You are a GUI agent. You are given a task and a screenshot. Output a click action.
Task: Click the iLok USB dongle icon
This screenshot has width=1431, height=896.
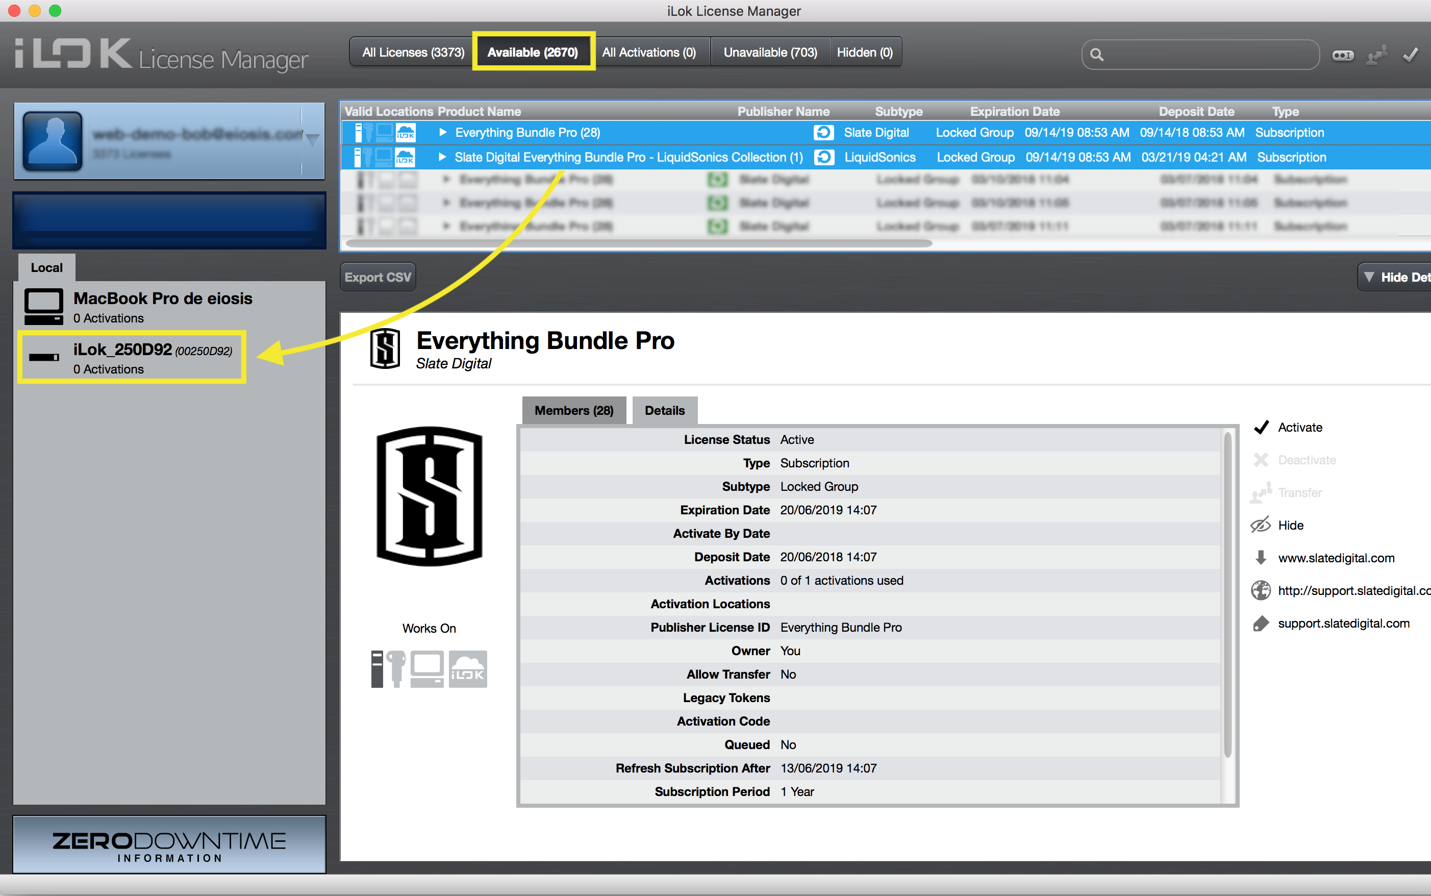point(44,357)
